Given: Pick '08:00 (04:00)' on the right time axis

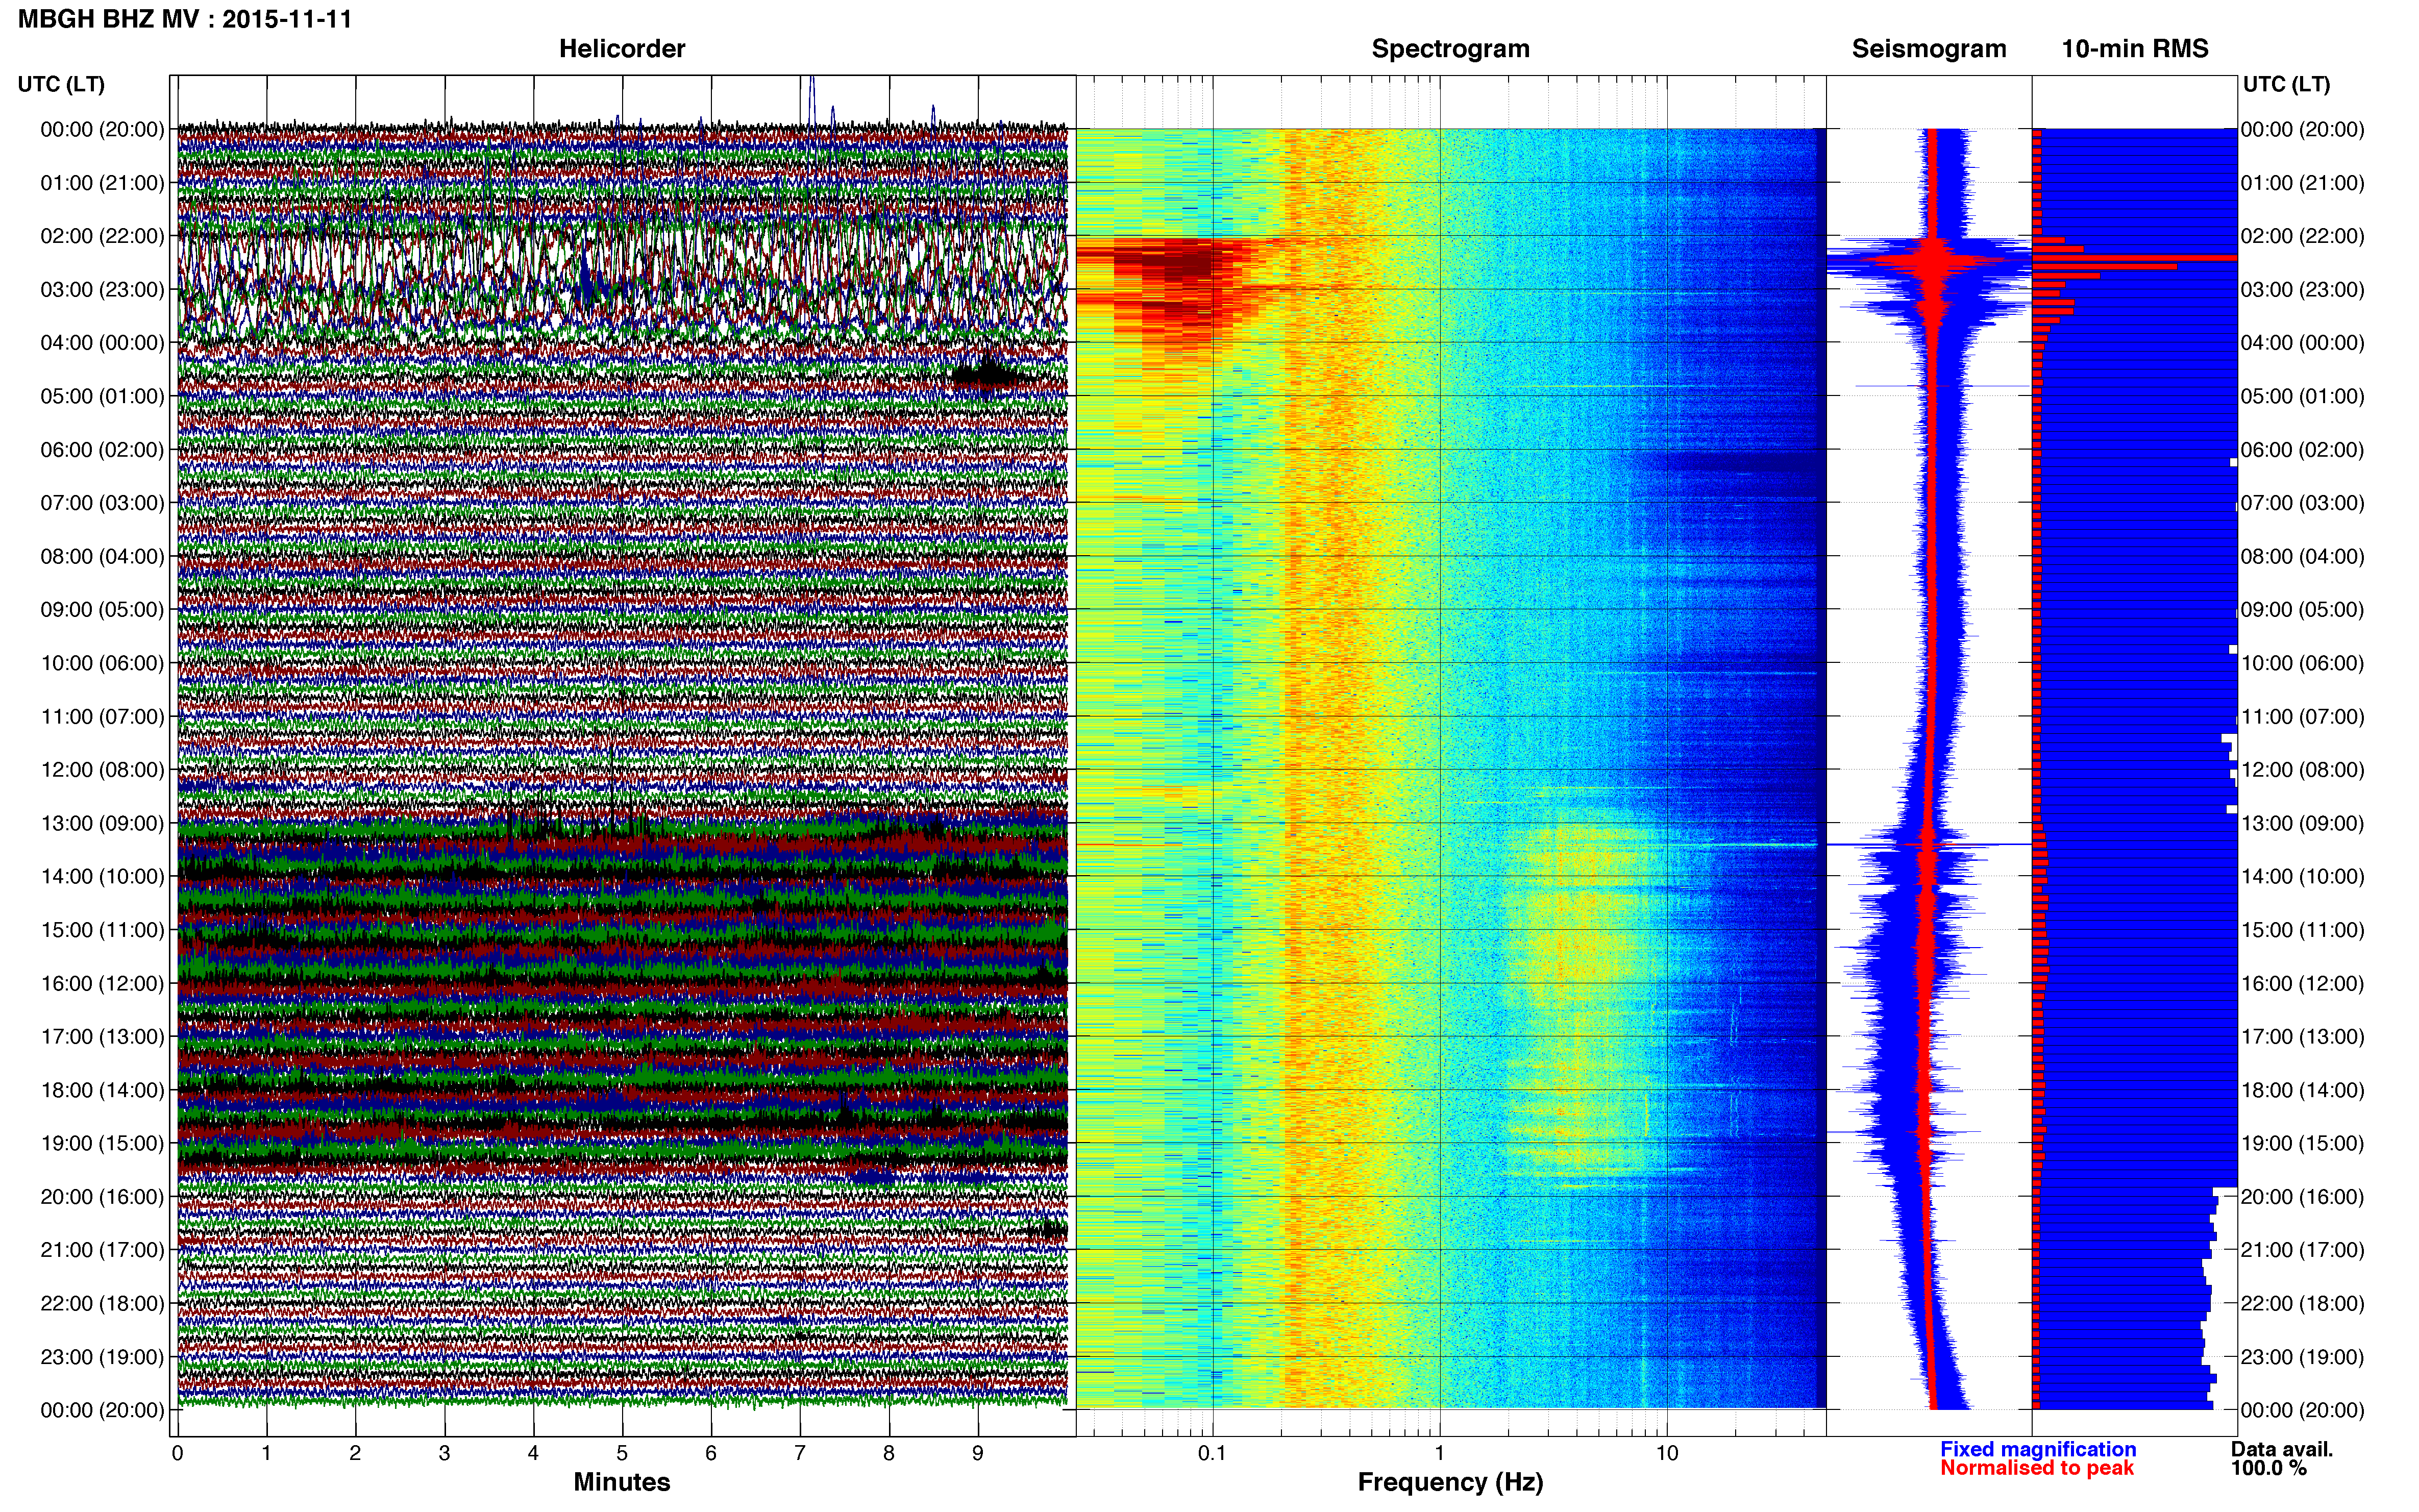Looking at the screenshot, I should coord(2302,556).
